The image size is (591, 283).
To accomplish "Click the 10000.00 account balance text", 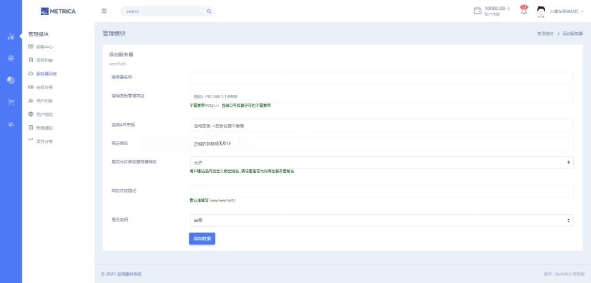I will click(497, 9).
